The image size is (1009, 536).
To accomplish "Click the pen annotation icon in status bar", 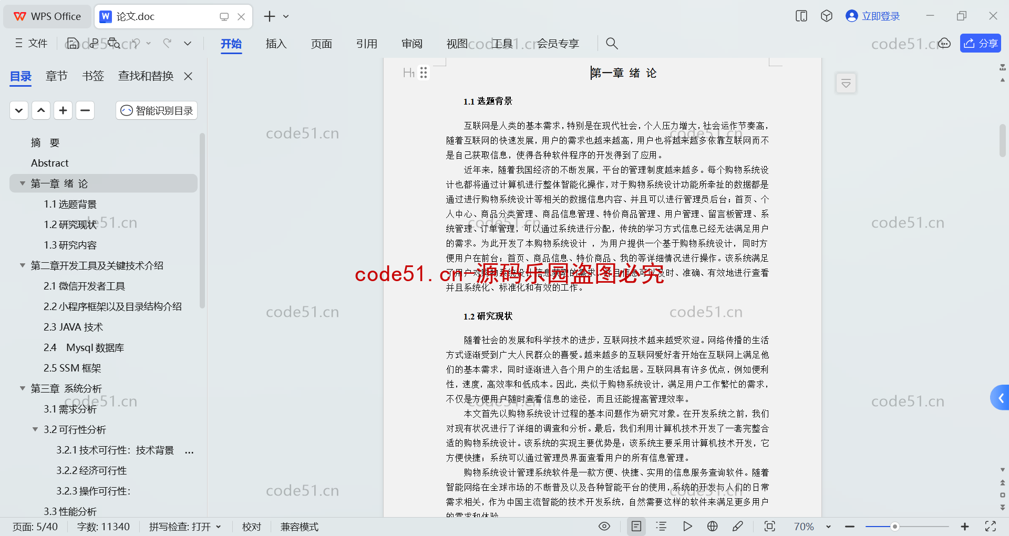I will tap(738, 526).
